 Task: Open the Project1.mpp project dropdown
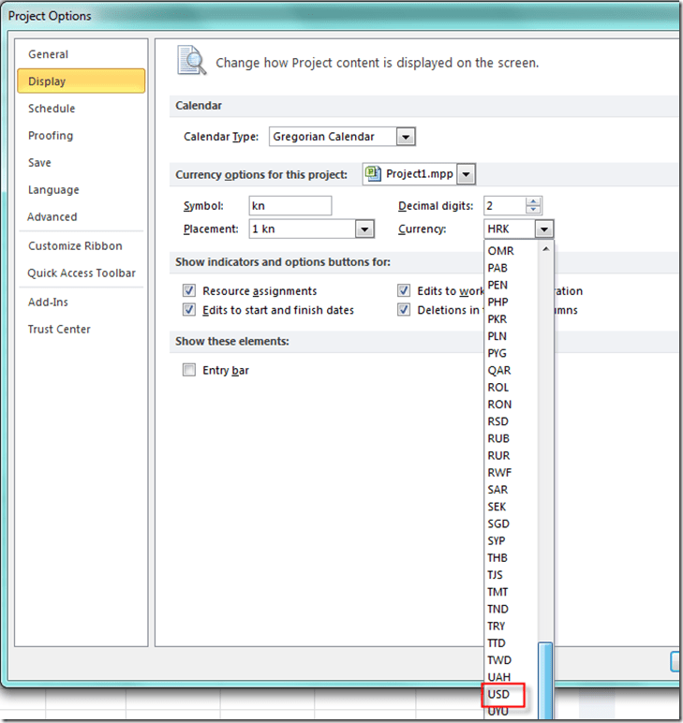pos(467,174)
